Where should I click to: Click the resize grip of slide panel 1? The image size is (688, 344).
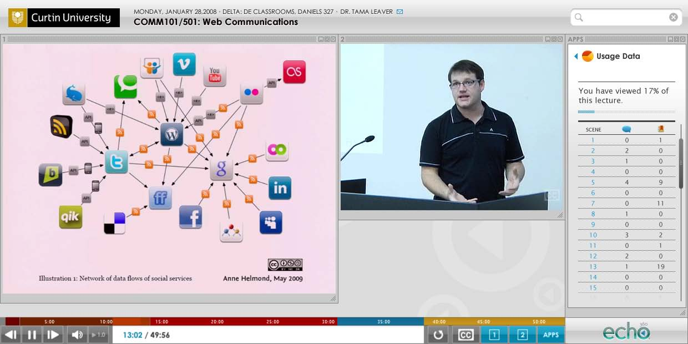[333, 299]
